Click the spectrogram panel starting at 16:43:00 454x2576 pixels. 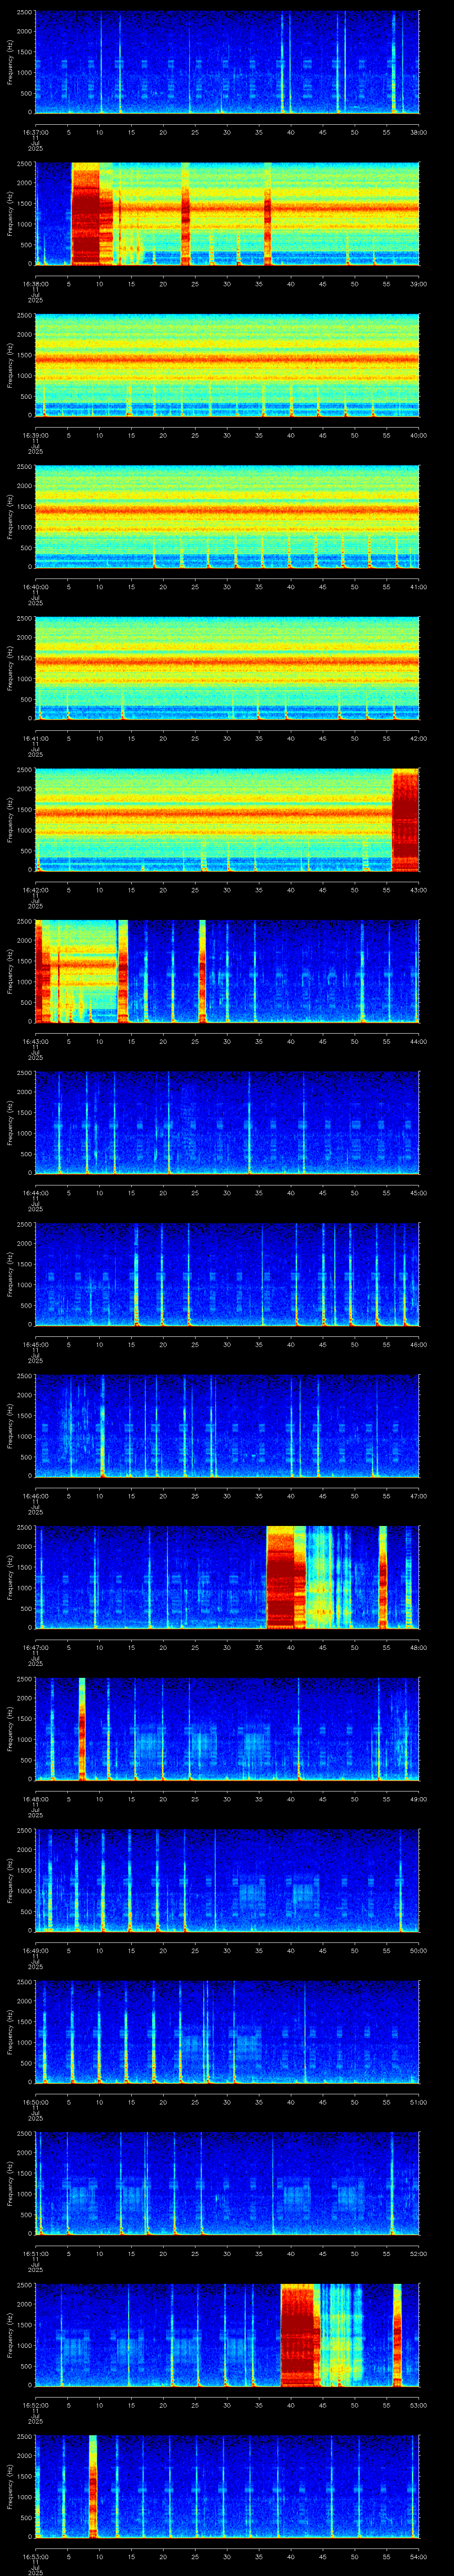pos(227,971)
